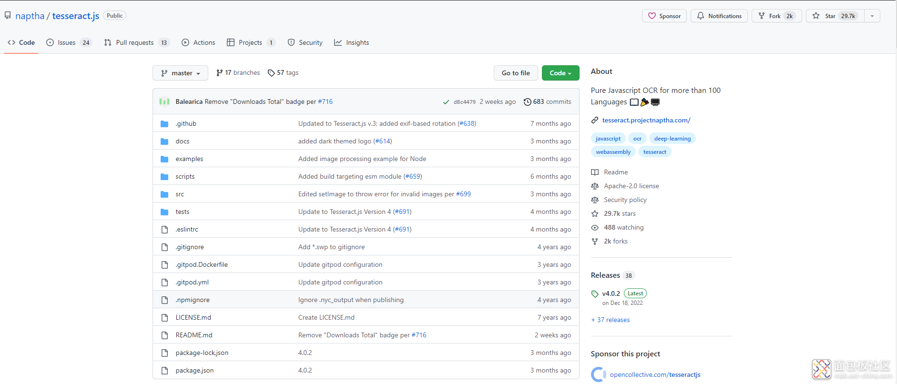The height and width of the screenshot is (384, 897).
Task: Open the Notifications bell button
Action: click(x=719, y=16)
